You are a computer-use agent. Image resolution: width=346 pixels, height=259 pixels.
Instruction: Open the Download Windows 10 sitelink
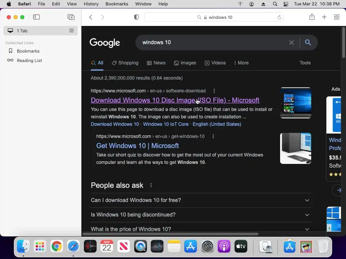(115, 124)
